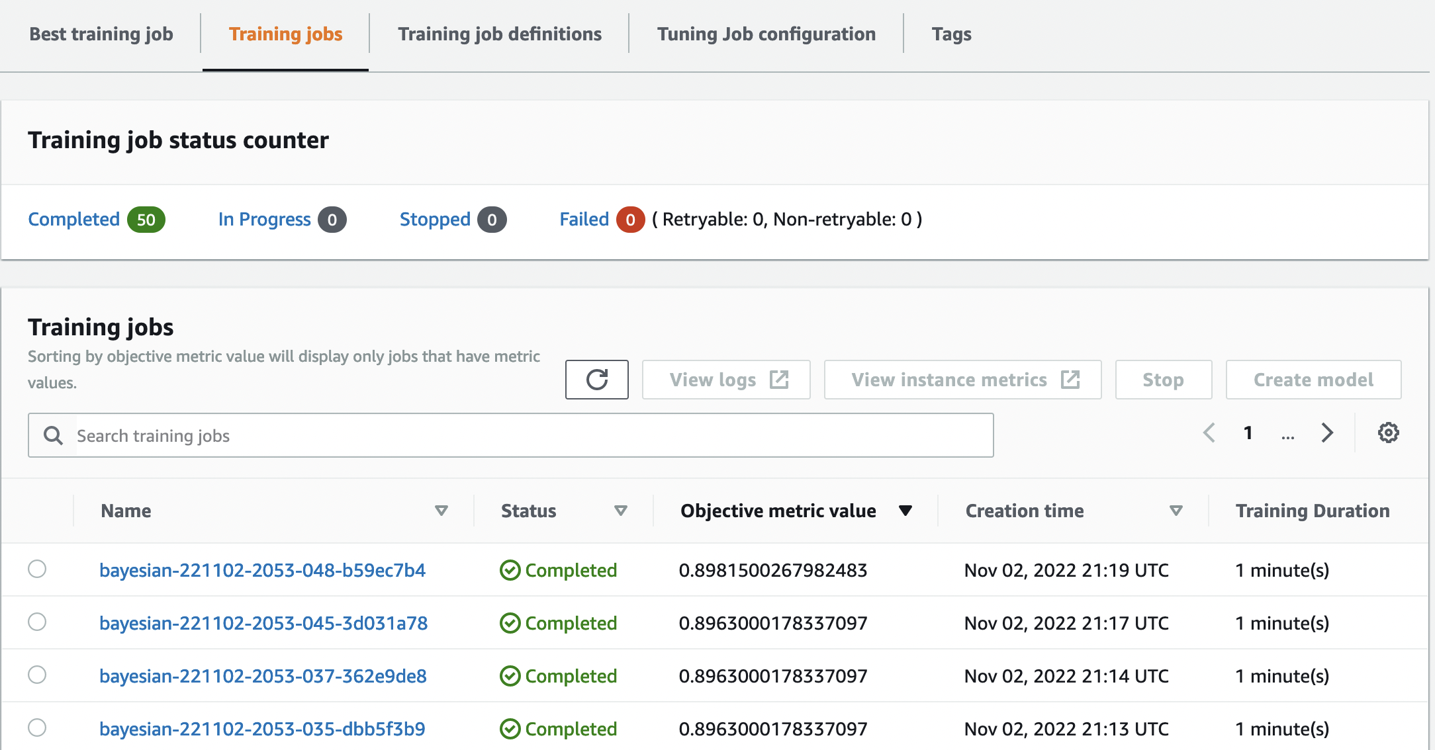Refresh the training jobs list
The width and height of the screenshot is (1435, 750).
[x=596, y=380]
